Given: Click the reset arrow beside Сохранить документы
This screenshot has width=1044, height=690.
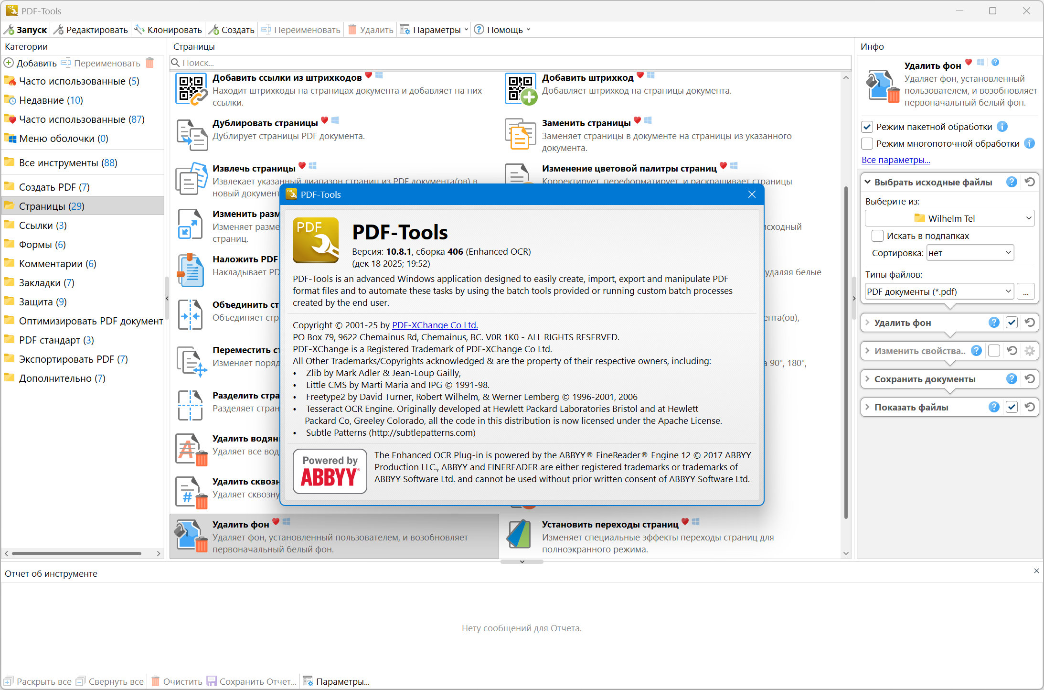Looking at the screenshot, I should [1030, 379].
